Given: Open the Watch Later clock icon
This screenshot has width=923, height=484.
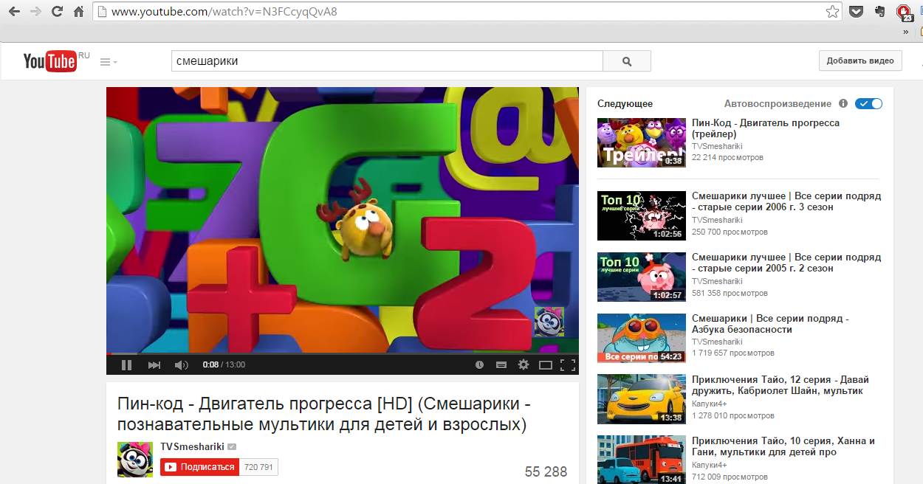Looking at the screenshot, I should tap(479, 364).
